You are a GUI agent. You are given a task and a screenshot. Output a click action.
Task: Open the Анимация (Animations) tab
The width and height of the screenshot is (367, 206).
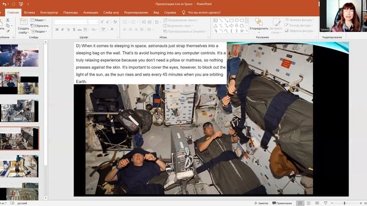point(91,13)
